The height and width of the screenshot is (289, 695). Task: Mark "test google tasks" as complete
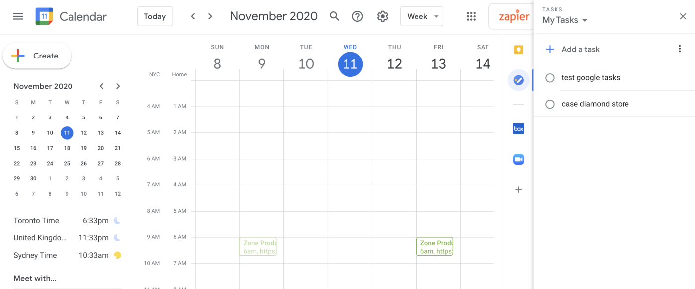click(550, 77)
